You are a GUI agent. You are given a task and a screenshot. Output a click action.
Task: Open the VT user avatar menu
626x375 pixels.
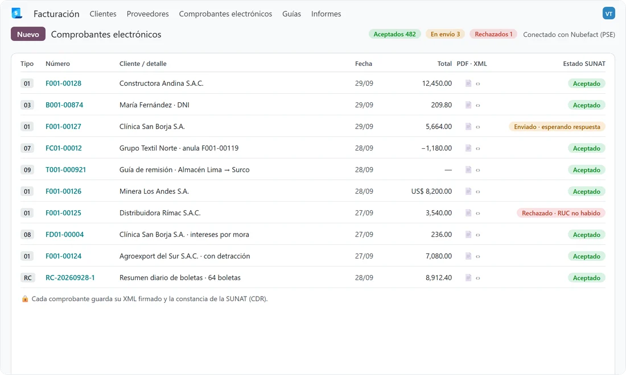tap(608, 13)
